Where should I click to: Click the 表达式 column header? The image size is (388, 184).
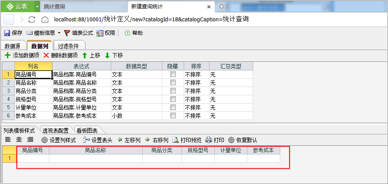tap(82, 66)
